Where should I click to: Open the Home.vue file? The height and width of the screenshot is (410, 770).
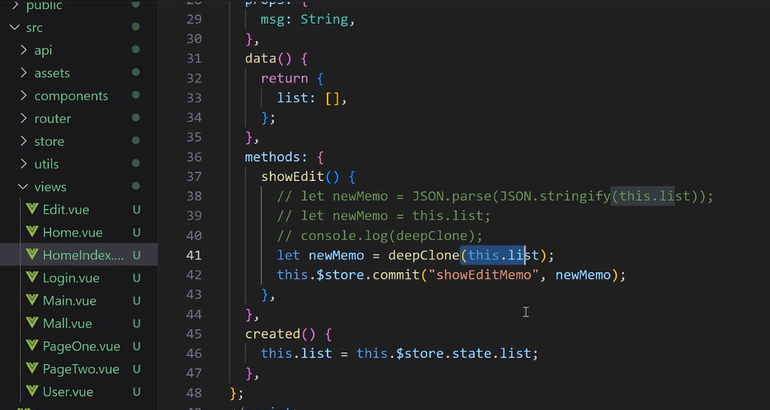(x=73, y=232)
